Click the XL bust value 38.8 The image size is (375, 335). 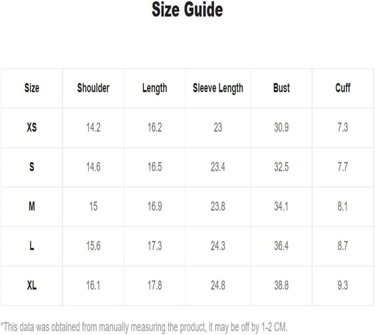coord(281,285)
